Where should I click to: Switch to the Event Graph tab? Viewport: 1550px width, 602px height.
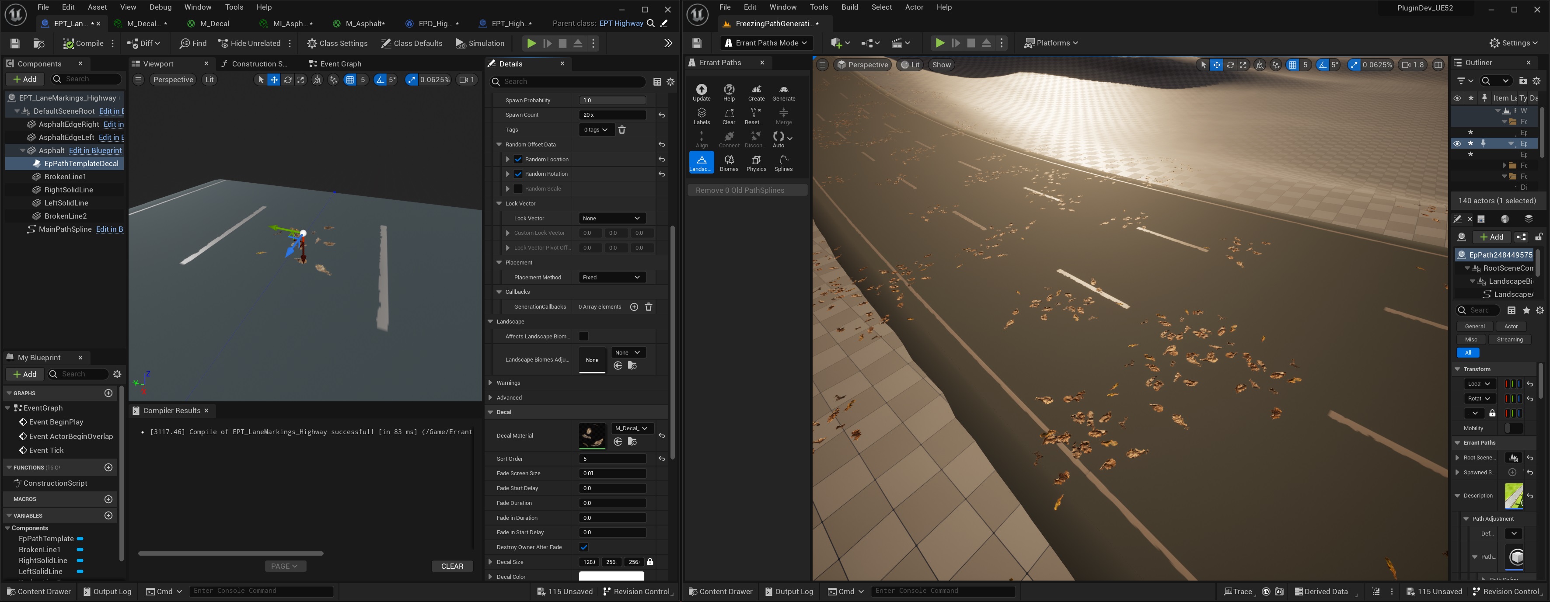(335, 64)
